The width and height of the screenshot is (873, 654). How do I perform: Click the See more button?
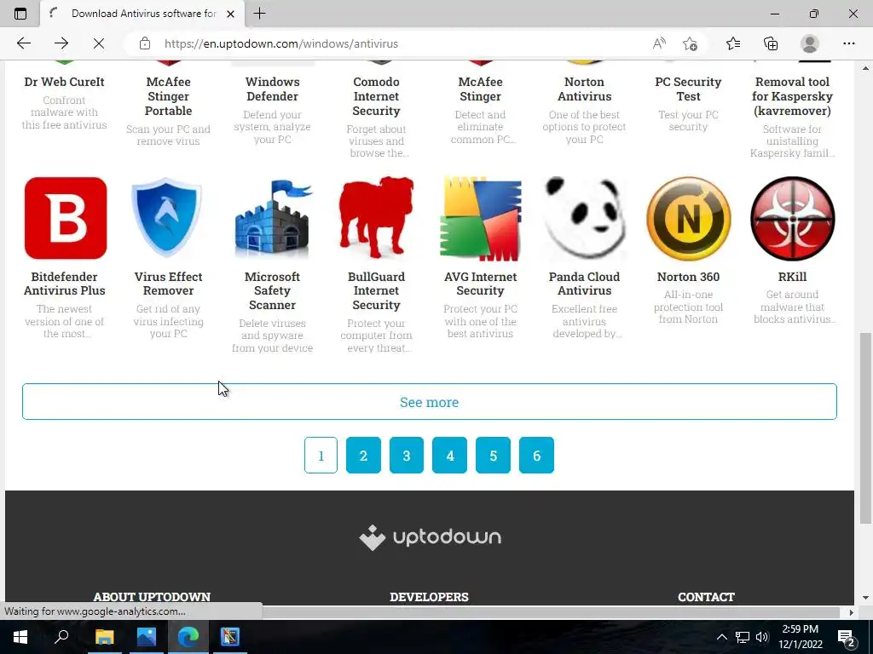pos(430,402)
